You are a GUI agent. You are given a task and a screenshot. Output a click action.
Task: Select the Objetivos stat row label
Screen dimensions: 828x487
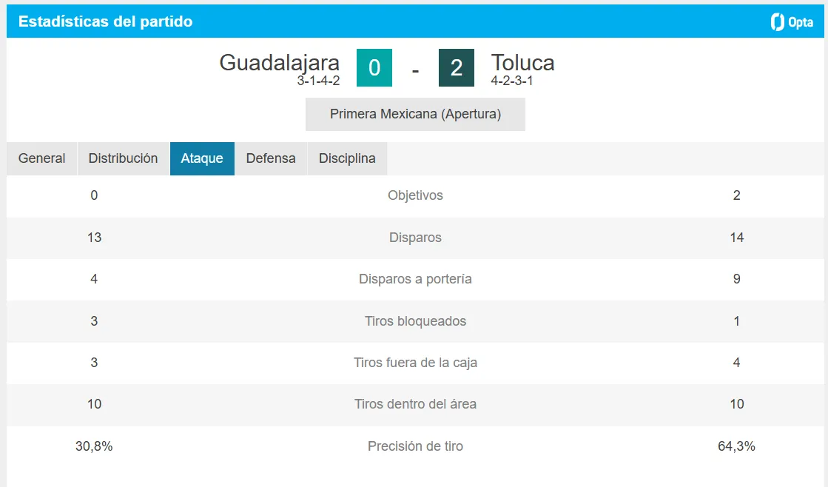point(416,195)
